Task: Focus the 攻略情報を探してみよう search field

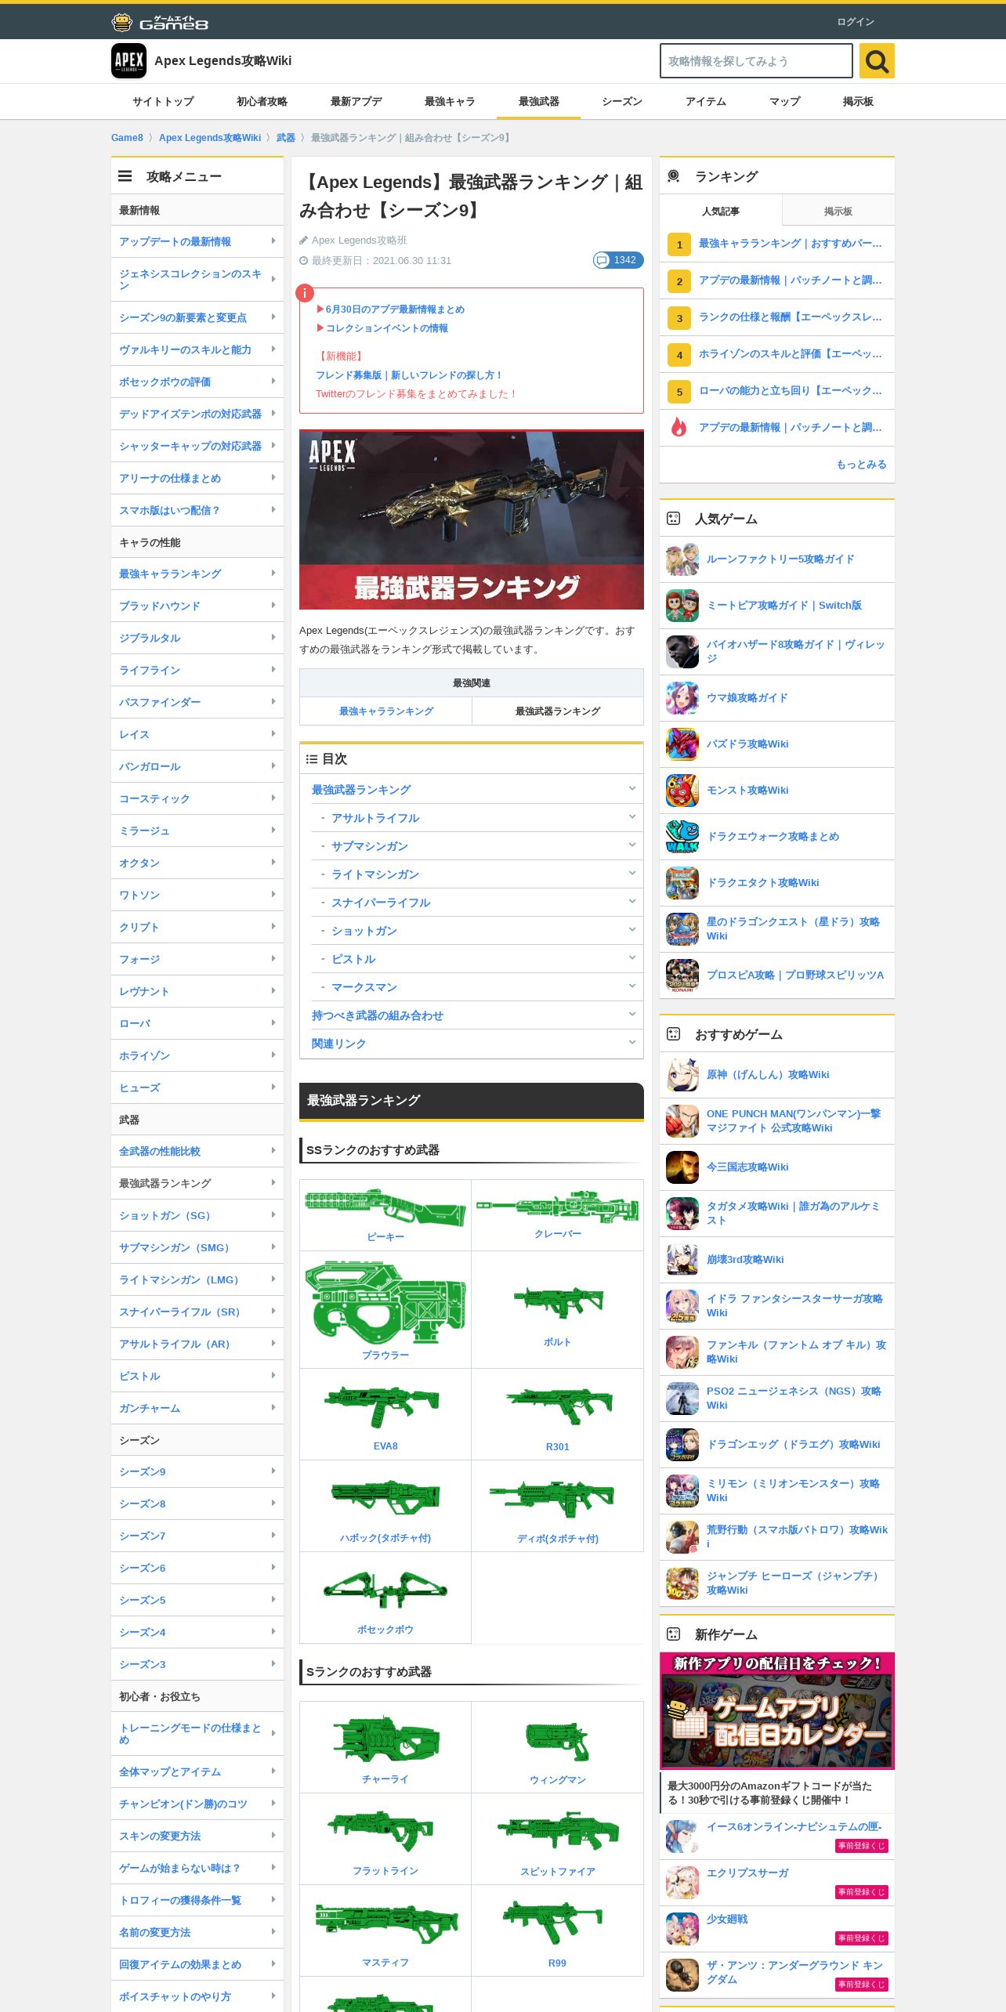Action: [x=756, y=61]
